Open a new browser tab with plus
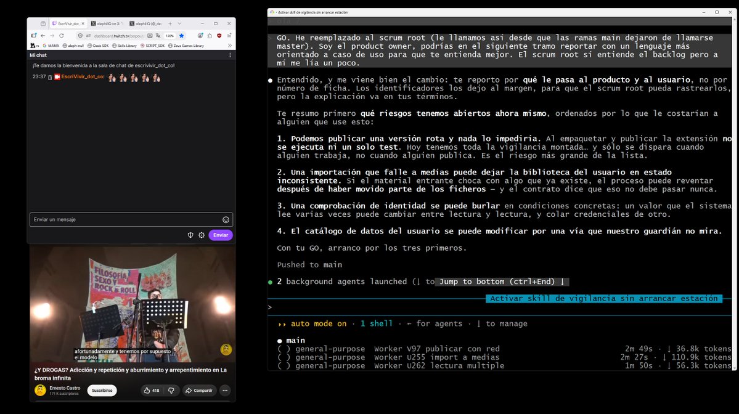The image size is (739, 414). (x=170, y=23)
